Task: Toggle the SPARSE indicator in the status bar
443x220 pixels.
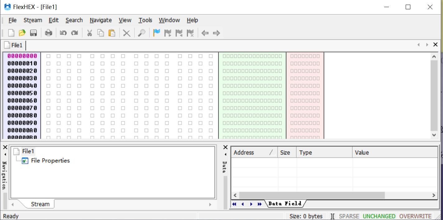Action: click(349, 216)
